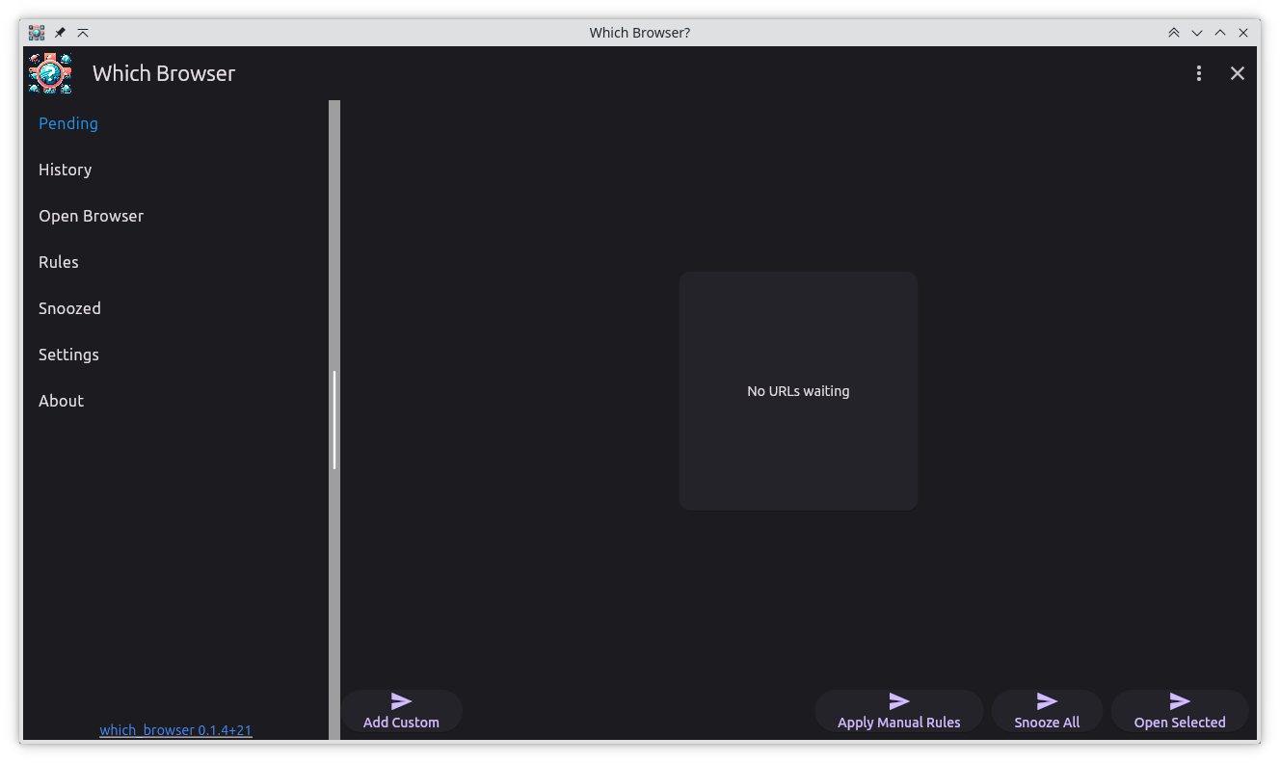Click the unshade chevron in the titlebar

pos(1219,32)
